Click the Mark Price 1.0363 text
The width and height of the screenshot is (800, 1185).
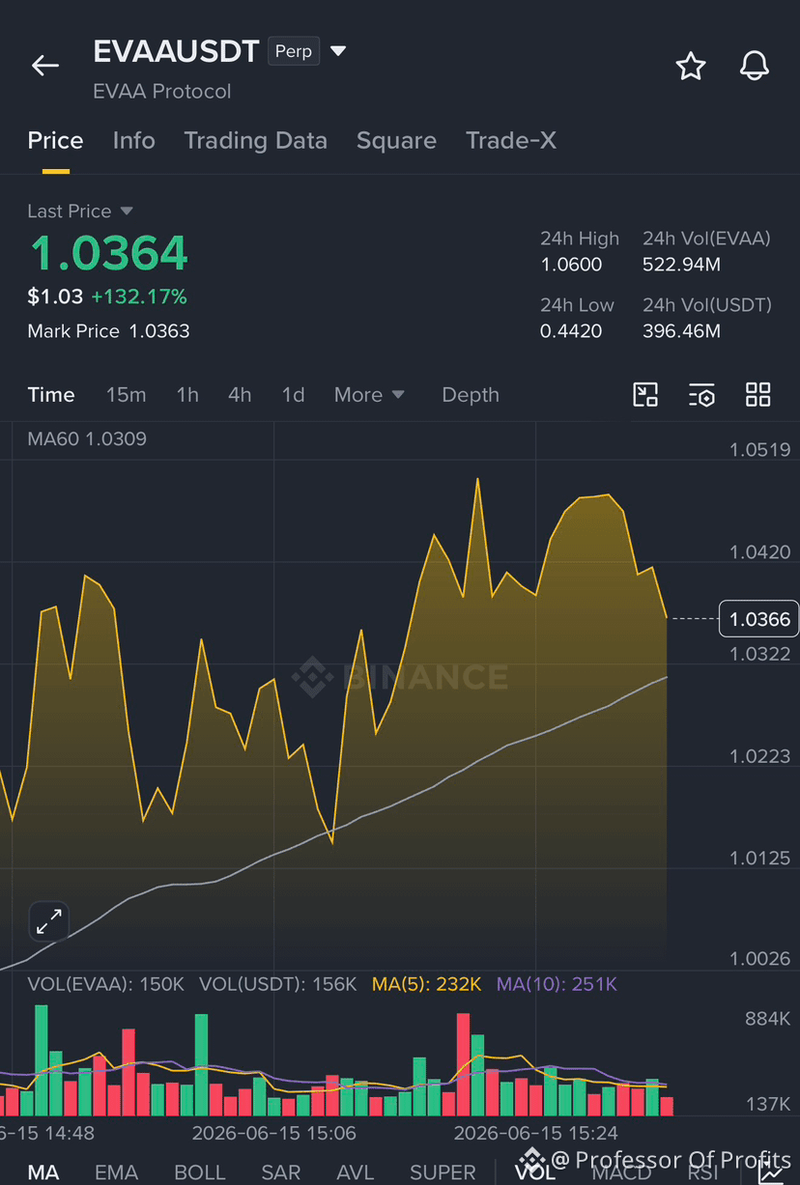pyautogui.click(x=108, y=331)
